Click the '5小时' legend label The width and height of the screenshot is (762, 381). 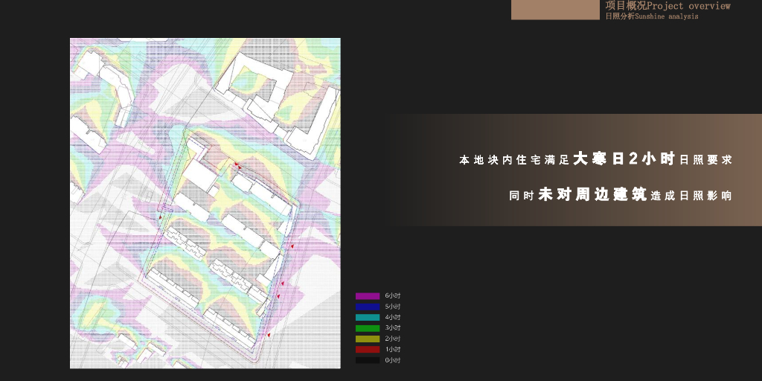click(393, 307)
